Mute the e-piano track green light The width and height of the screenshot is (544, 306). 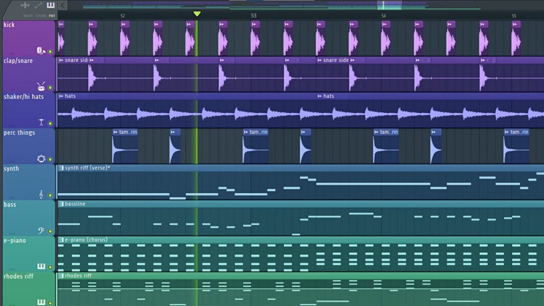50,267
